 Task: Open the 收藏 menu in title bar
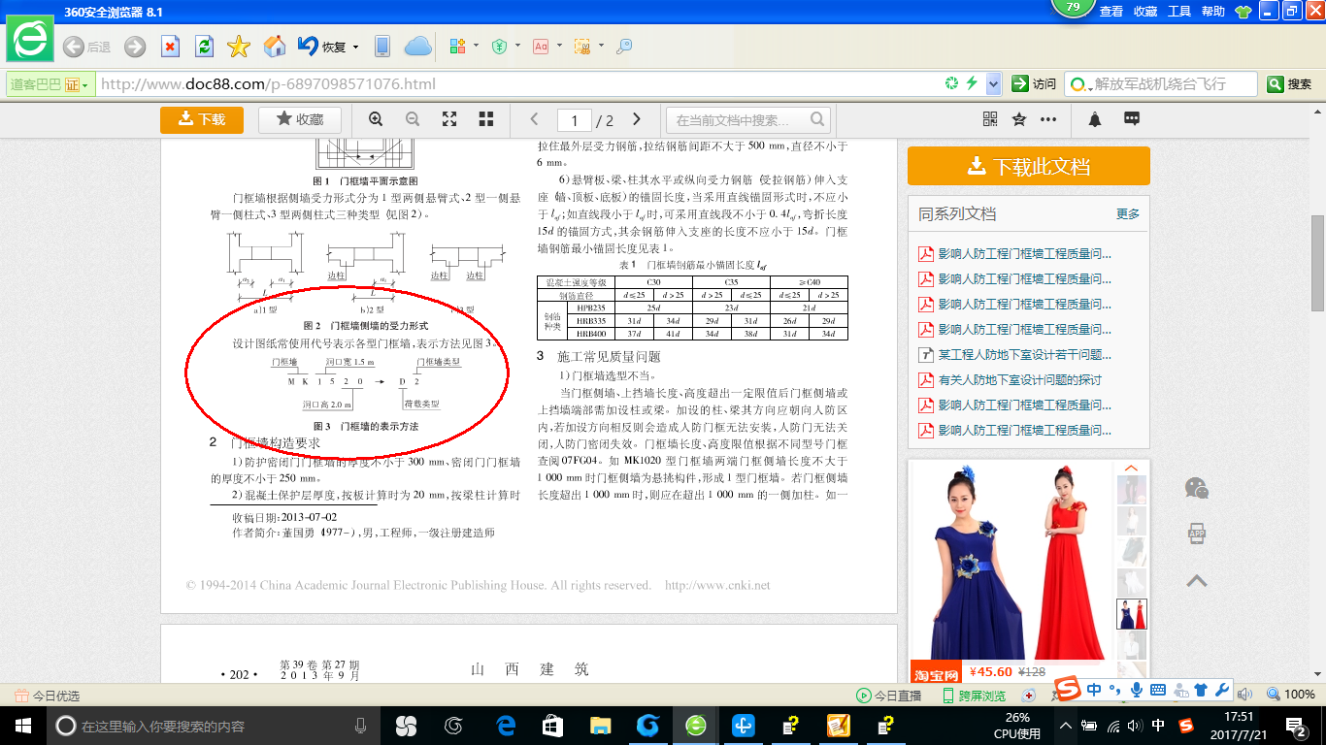point(1145,12)
